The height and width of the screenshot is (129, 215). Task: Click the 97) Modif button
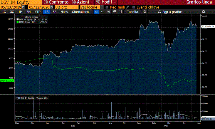(106, 2)
